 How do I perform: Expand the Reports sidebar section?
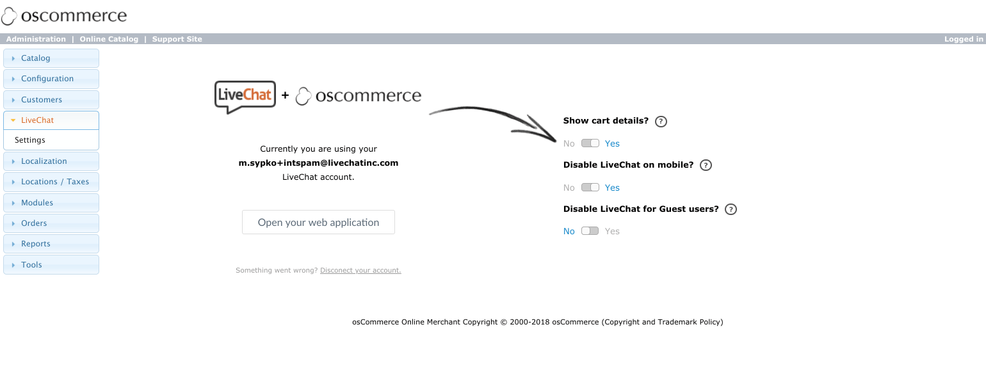tap(51, 244)
